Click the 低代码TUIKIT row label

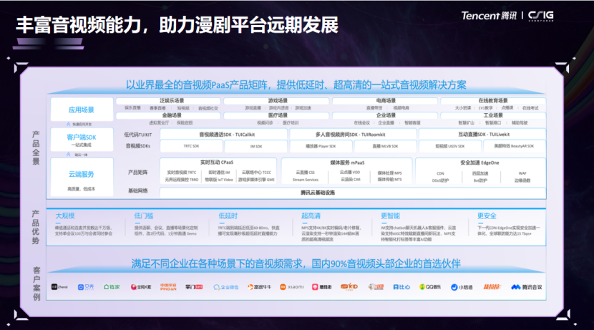tap(137, 135)
